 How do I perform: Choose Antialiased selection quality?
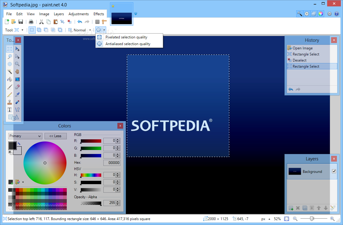click(x=129, y=44)
